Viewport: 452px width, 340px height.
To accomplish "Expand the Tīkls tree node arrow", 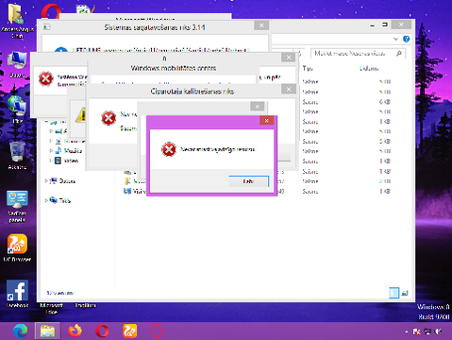I will pyautogui.click(x=46, y=200).
